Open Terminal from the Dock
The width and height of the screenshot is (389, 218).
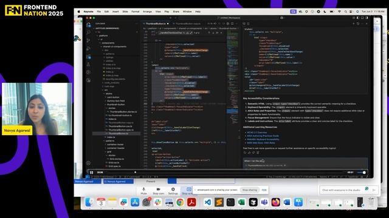(230, 202)
